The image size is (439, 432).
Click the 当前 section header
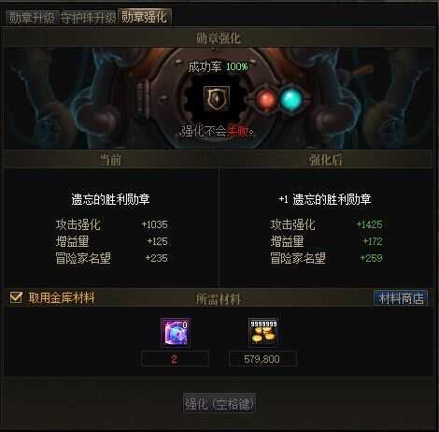coord(110,160)
